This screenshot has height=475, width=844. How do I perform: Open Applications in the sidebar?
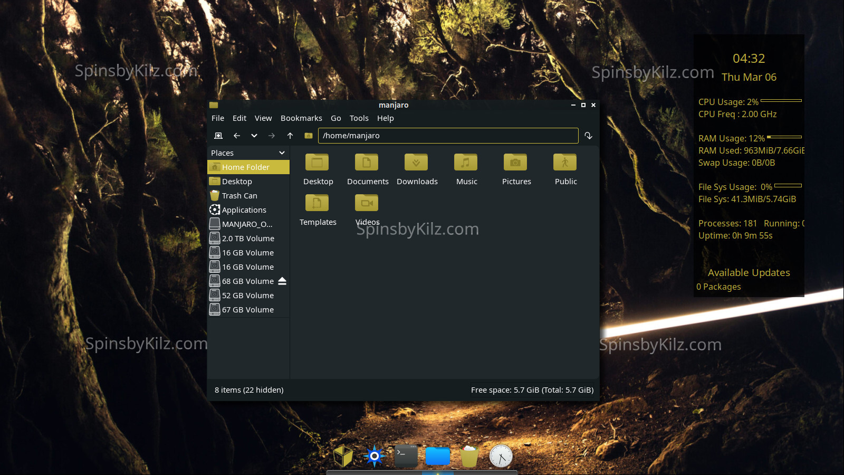coord(248,210)
